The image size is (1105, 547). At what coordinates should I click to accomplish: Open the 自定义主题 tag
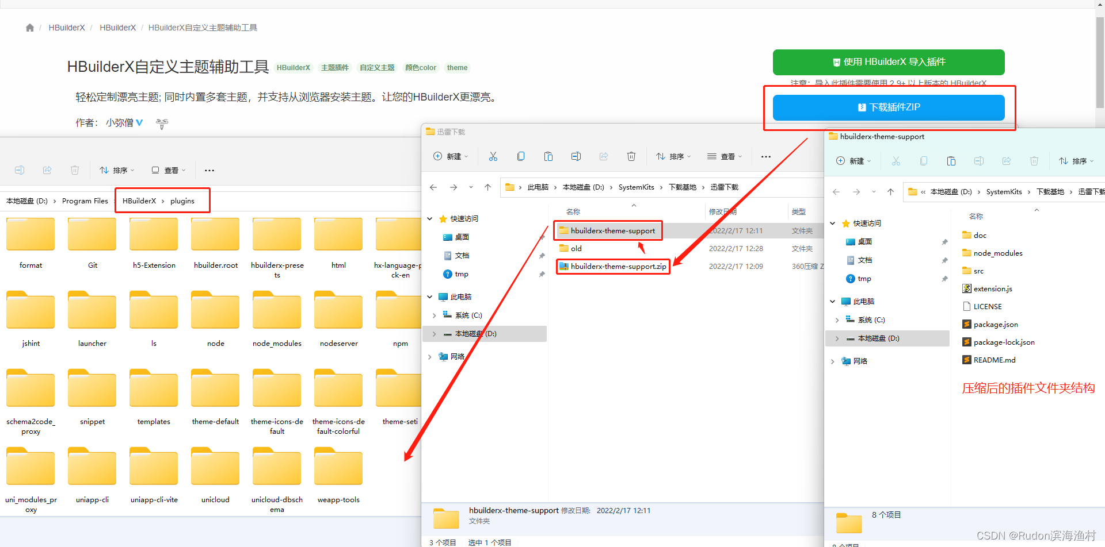pos(377,68)
